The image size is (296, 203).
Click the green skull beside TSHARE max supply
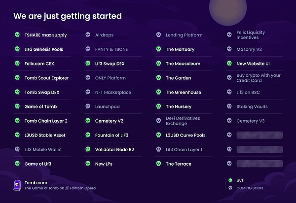(17, 34)
